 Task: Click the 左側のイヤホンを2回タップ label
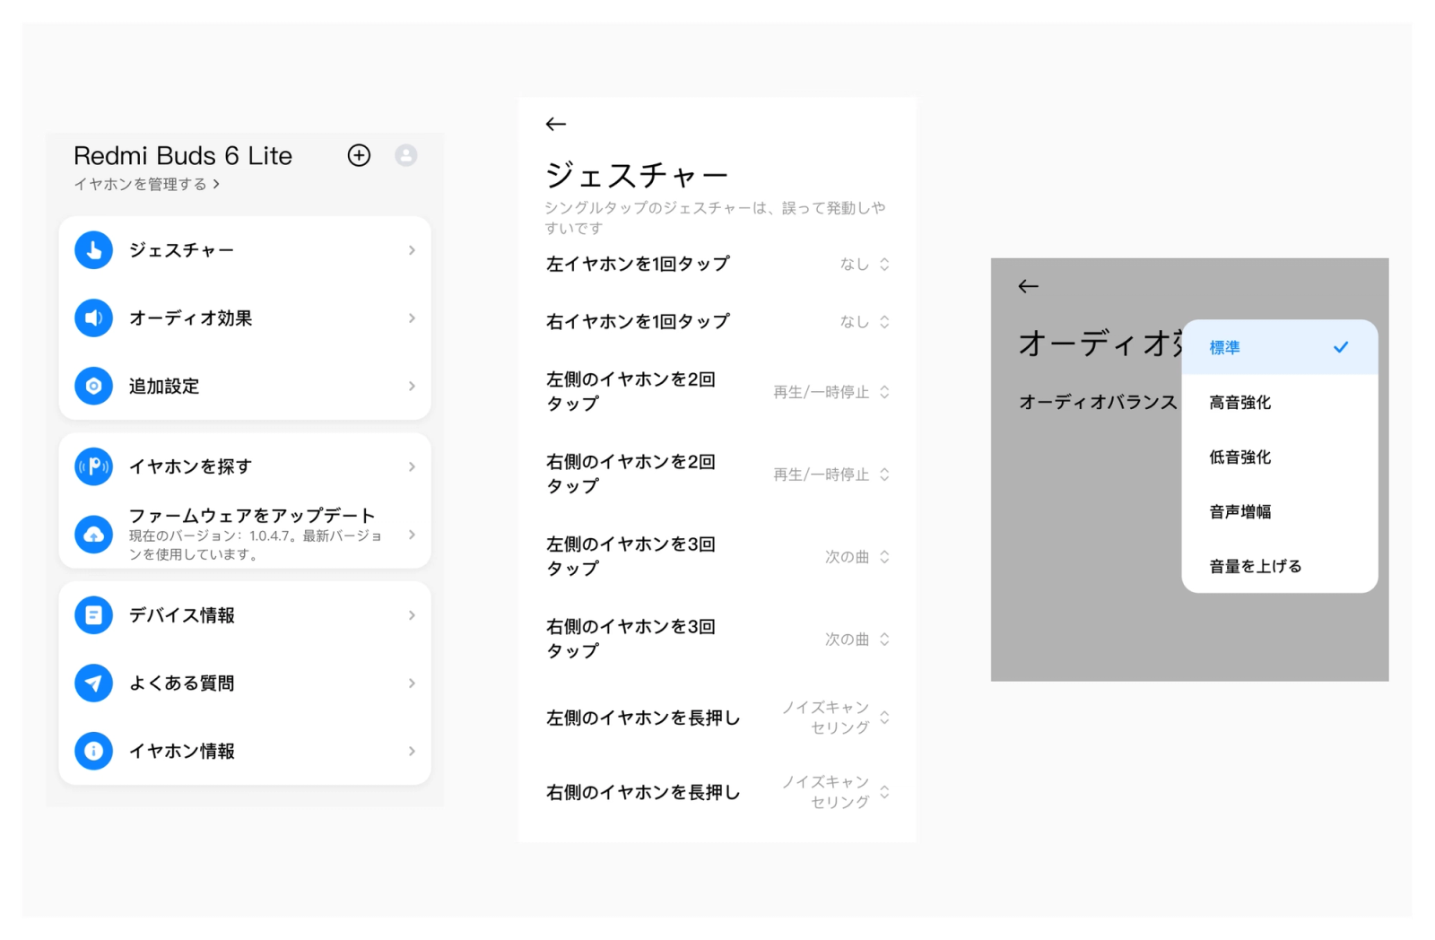pyautogui.click(x=631, y=392)
